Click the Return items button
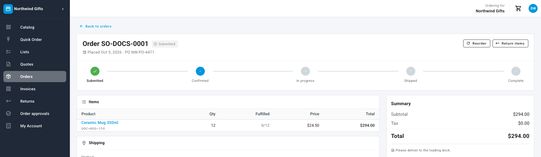The height and width of the screenshot is (157, 541). [510, 43]
